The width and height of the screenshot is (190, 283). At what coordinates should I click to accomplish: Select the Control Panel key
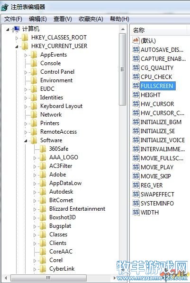pos(57,72)
